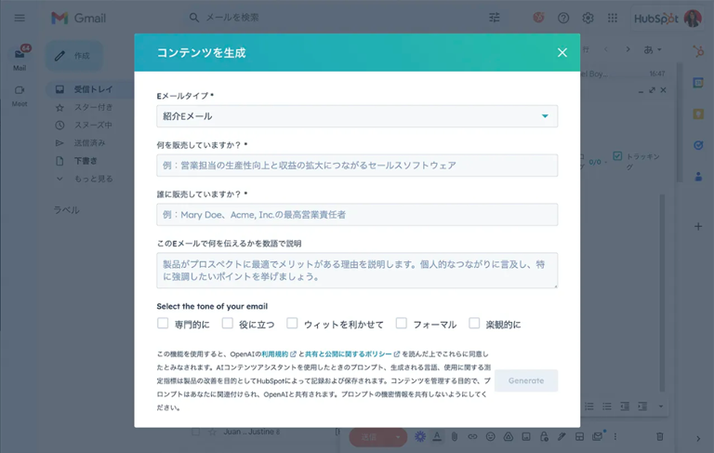The height and width of the screenshot is (453, 714).
Task: Open more formatting options dropdown arrow
Action: [661, 406]
